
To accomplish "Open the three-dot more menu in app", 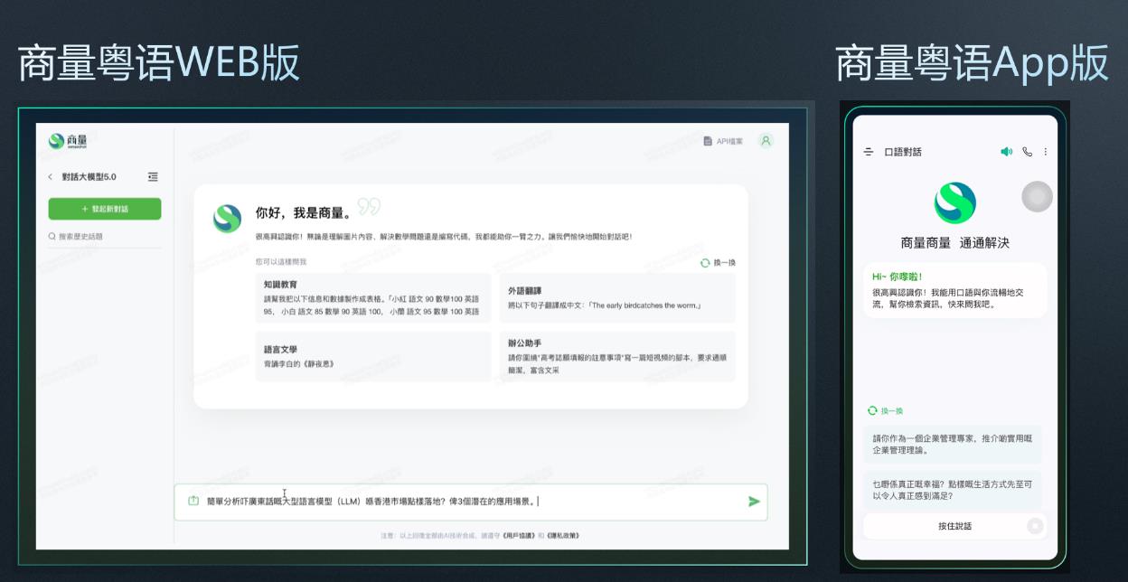I will (1046, 152).
